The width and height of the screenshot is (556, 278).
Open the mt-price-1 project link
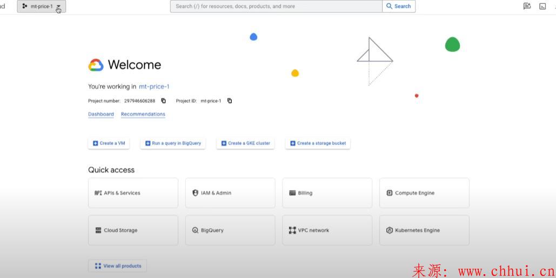coord(154,87)
